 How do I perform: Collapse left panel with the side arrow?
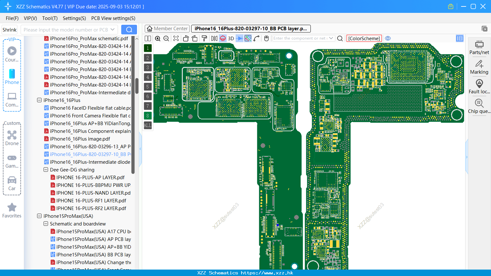point(140,149)
